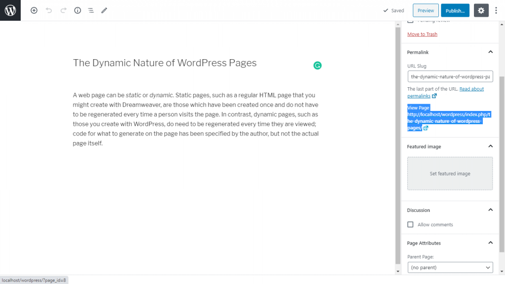Undo the last edit
Image resolution: width=505 pixels, height=284 pixels.
[49, 10]
